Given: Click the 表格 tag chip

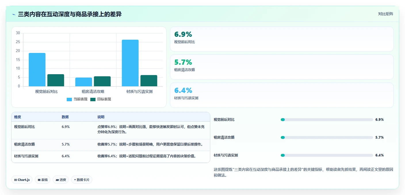Looking at the screenshot, I should (x=43, y=180).
